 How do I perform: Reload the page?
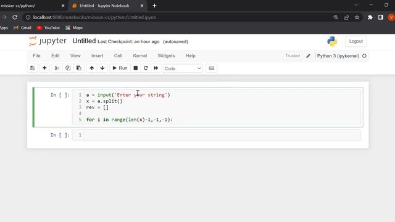[x=15, y=17]
